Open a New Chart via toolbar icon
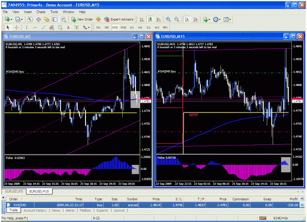The height and width of the screenshot is (222, 307). 7,19
